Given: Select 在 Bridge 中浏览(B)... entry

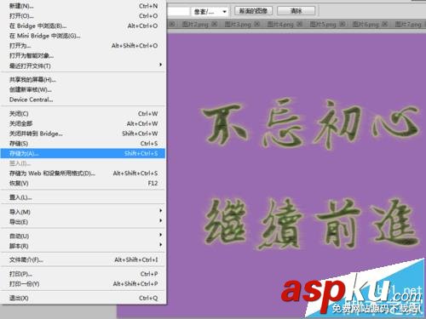Looking at the screenshot, I should [83, 26].
